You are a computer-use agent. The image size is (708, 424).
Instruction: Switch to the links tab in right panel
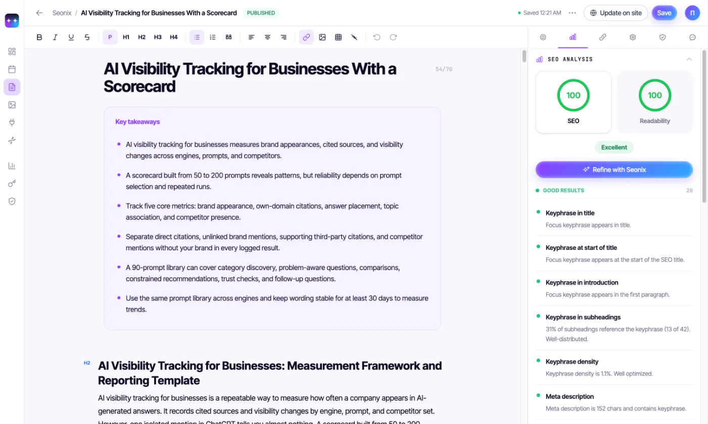(x=602, y=37)
